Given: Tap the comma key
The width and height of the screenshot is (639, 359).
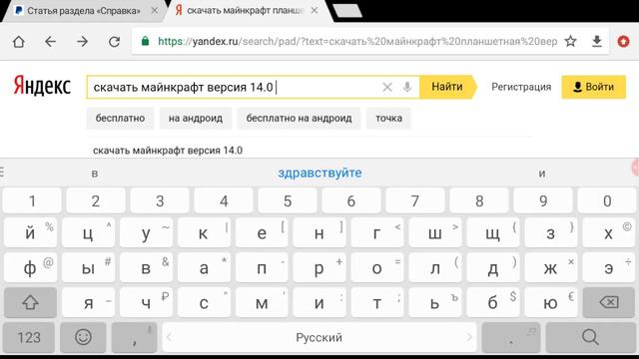Looking at the screenshot, I should click(x=135, y=337).
